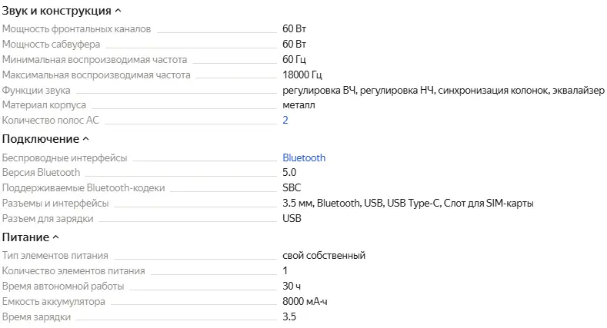607x328 pixels.
Task: Collapse the "Звук и конструкция" section chevron
Action: pos(118,11)
